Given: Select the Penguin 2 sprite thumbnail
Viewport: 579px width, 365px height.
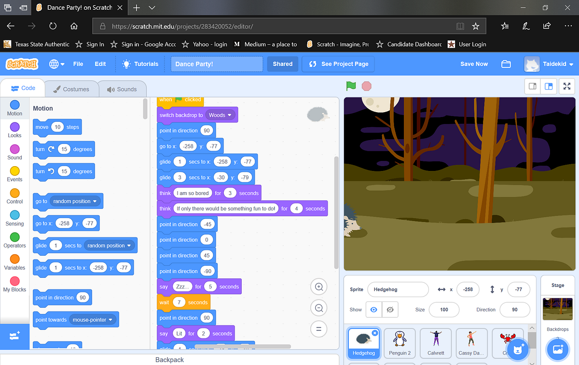Looking at the screenshot, I should point(399,343).
